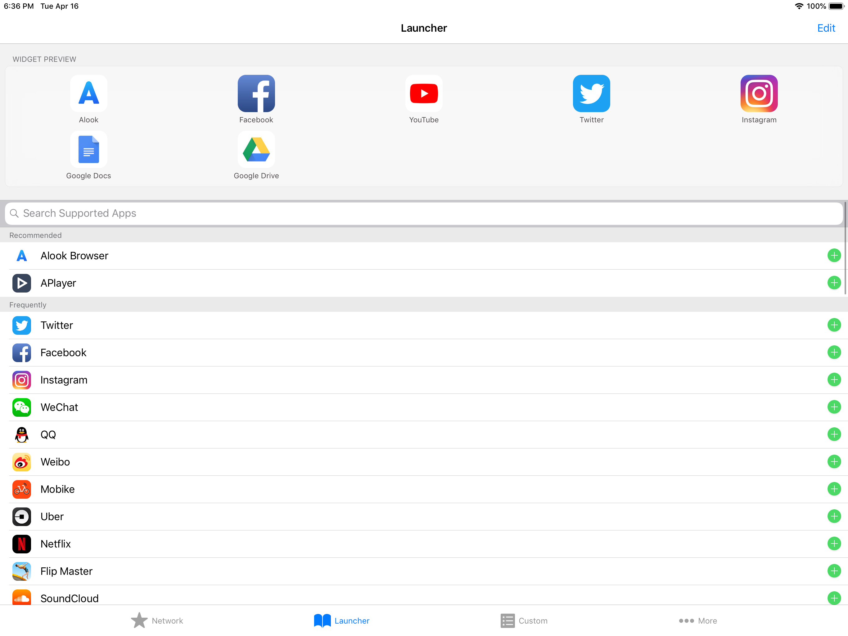Screen dimensions: 848x636
Task: Tap Instagram icon in widget preview
Action: point(759,93)
